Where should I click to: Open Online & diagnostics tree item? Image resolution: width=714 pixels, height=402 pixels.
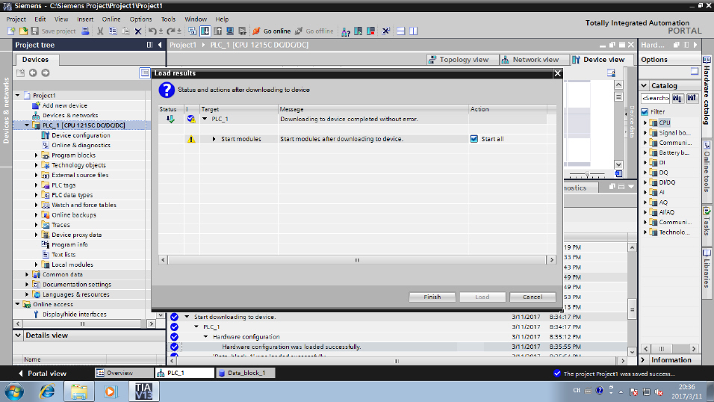pyautogui.click(x=81, y=146)
